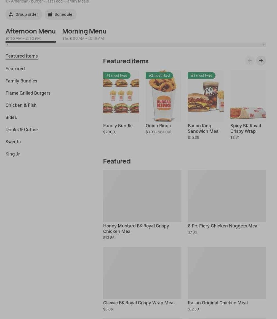Click the Group order person icon
277x319 pixels.
pyautogui.click(x=11, y=14)
